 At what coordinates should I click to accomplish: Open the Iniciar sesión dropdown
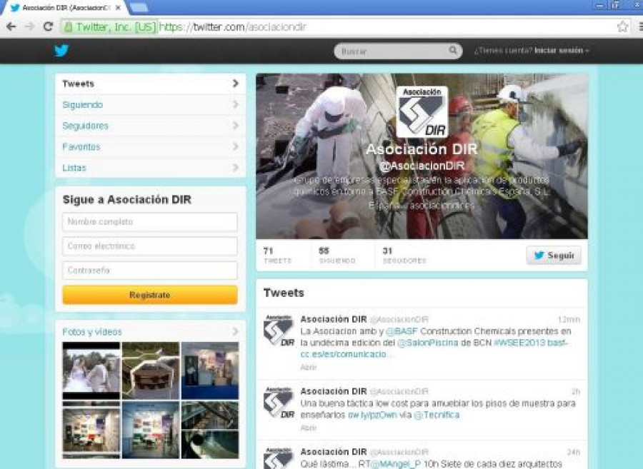pos(562,51)
